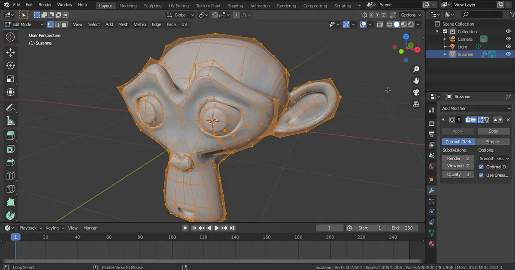Switch to wireframe viewport shading
The height and width of the screenshot is (270, 515).
(389, 25)
